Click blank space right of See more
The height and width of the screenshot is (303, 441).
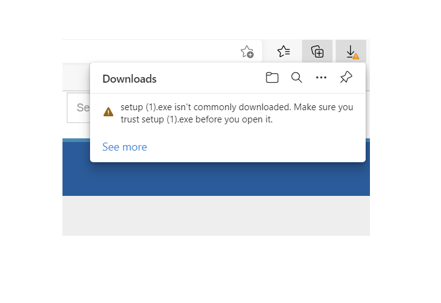[257, 147]
